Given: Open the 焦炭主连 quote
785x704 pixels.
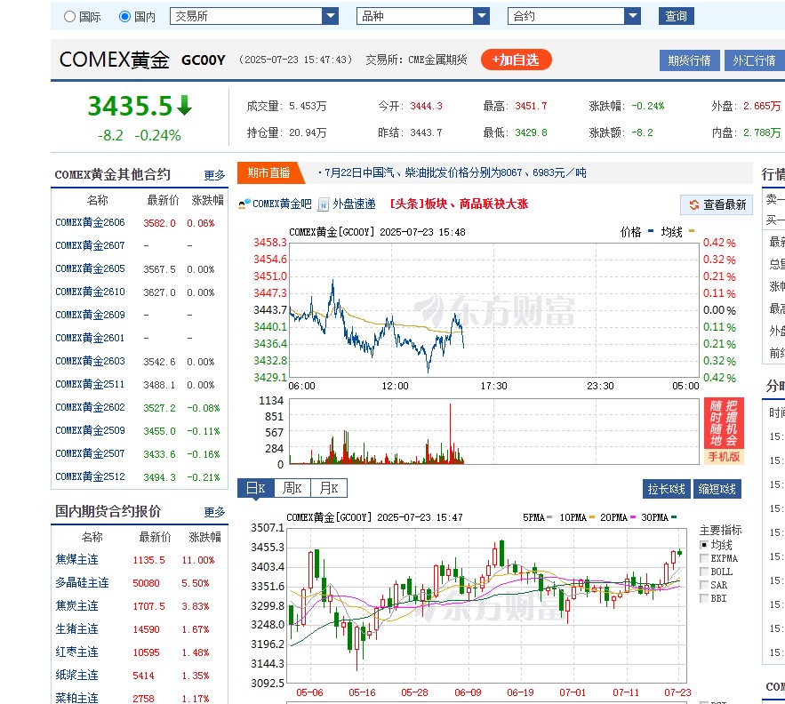Looking at the screenshot, I should coord(77,605).
